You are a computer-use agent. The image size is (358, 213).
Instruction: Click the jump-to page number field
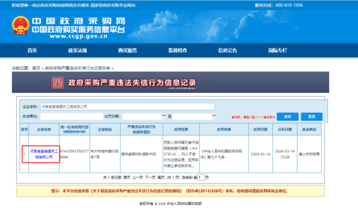click(x=201, y=177)
